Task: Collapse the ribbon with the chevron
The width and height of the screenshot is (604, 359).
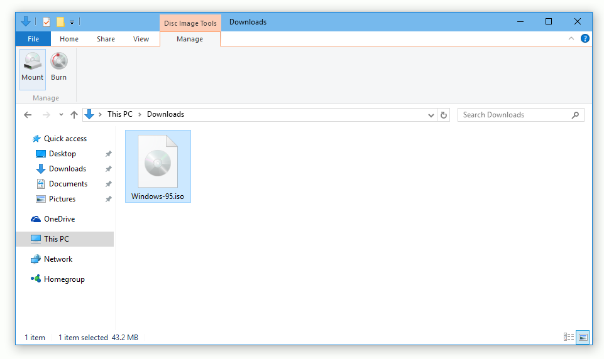Action: click(x=571, y=38)
